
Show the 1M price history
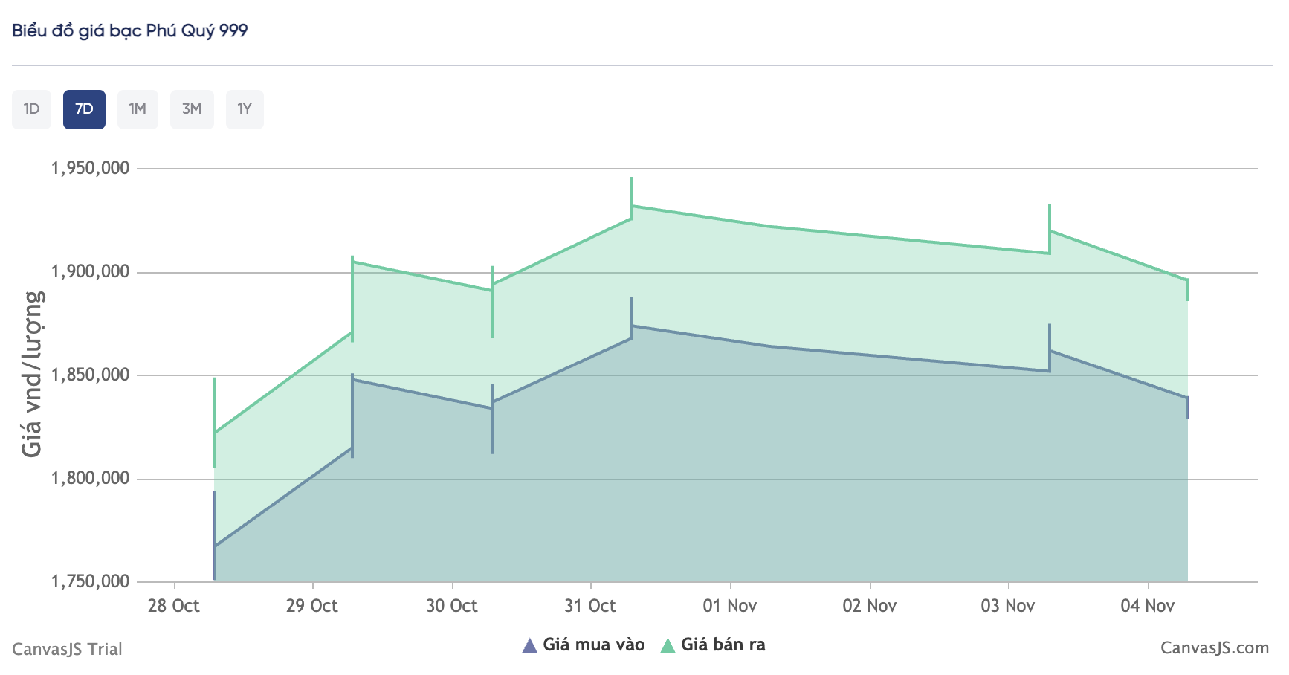[138, 109]
